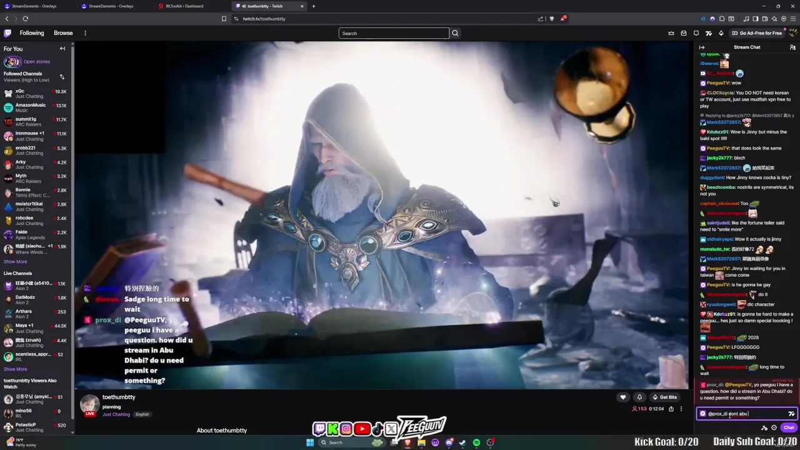This screenshot has width=800, height=450.
Task: Open 7TV emote picker in chat input
Action: (791, 414)
